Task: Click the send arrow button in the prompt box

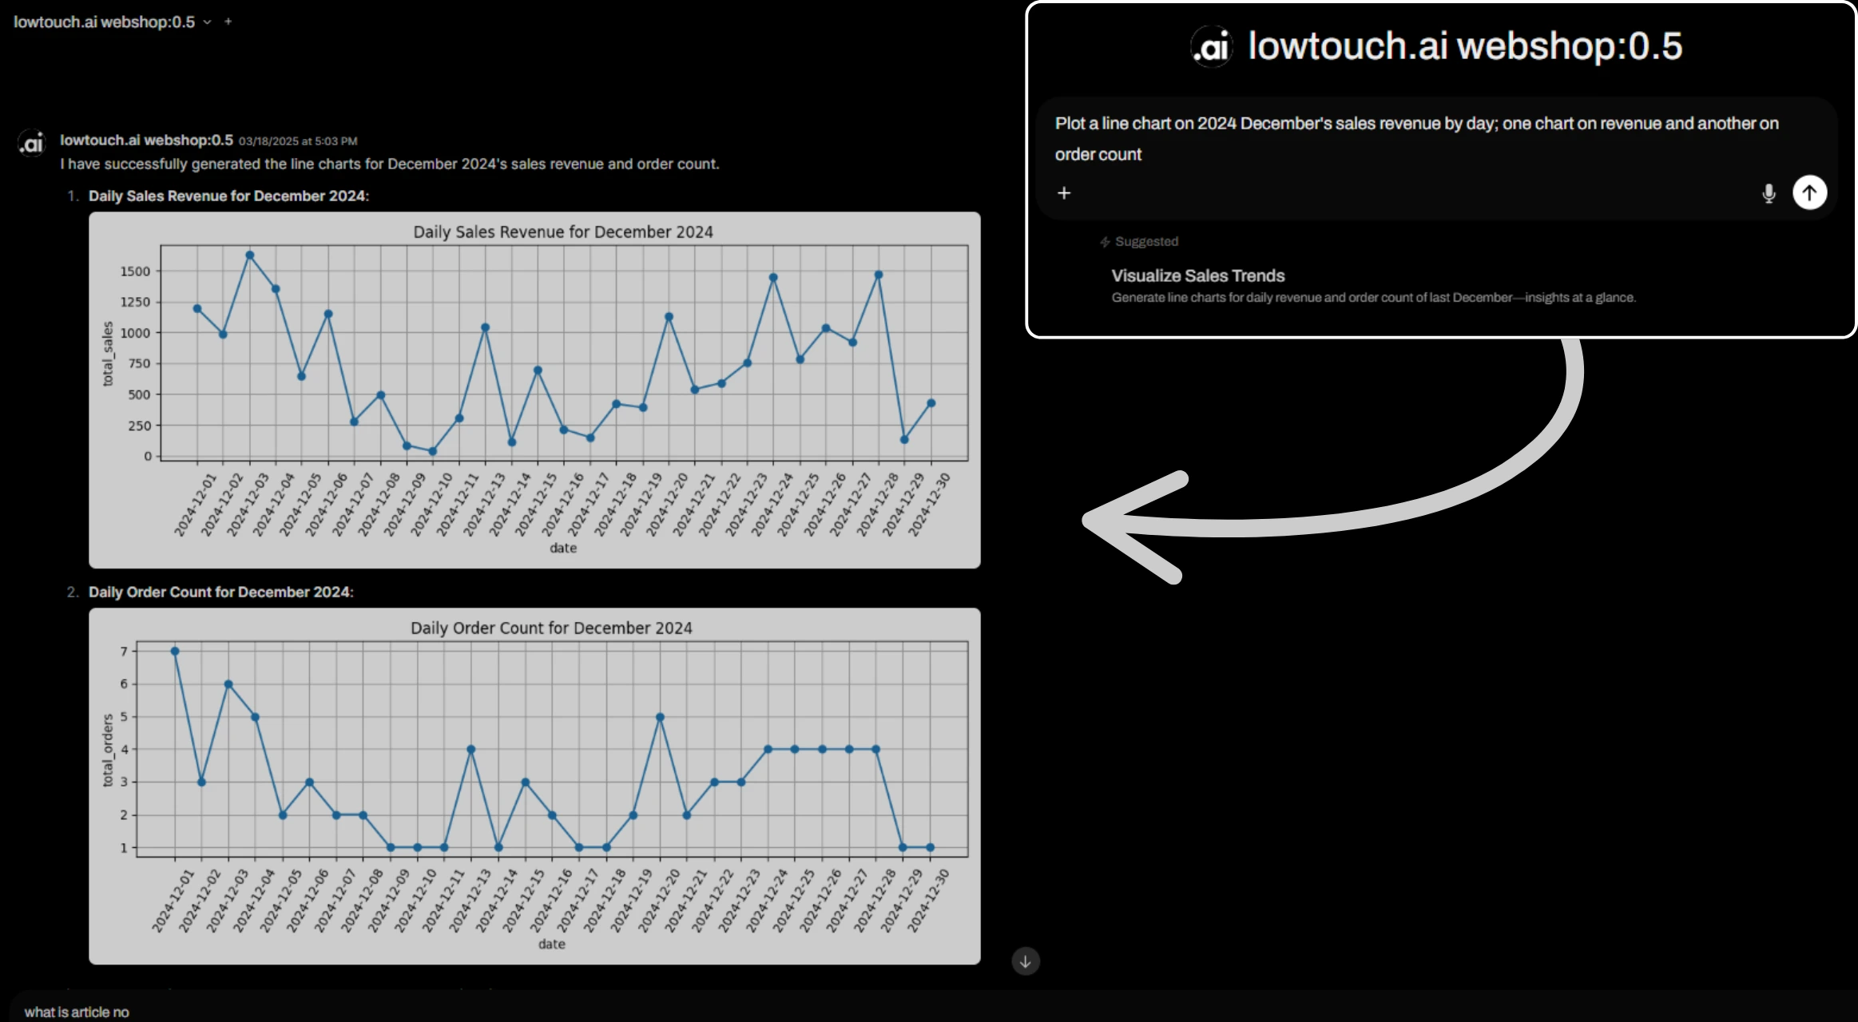Action: pos(1809,192)
